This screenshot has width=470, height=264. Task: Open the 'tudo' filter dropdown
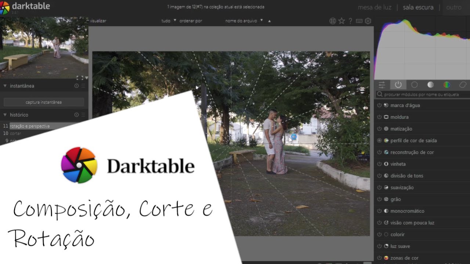click(169, 21)
